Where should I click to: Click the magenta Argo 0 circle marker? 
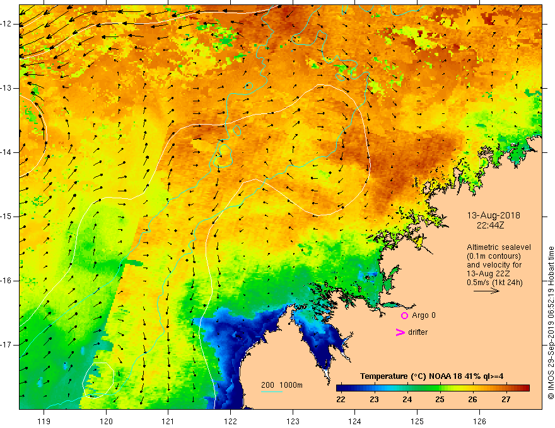[x=404, y=316]
